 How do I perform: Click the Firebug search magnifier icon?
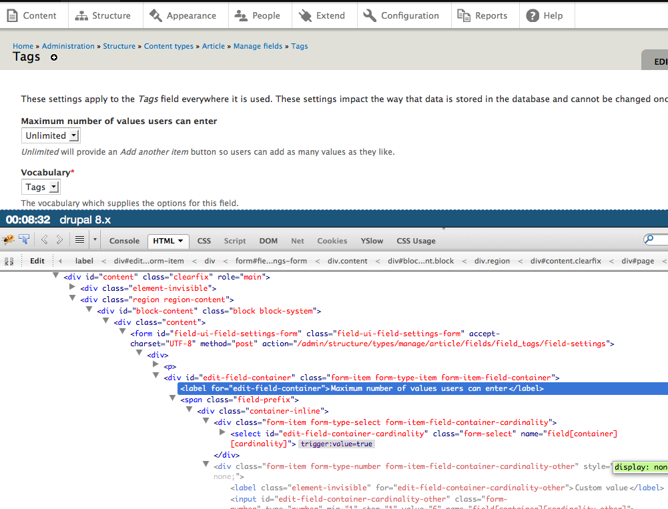pos(649,239)
